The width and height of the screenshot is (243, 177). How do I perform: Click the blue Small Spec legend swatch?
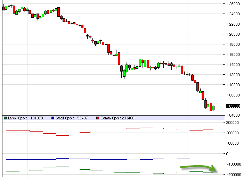click(53, 118)
